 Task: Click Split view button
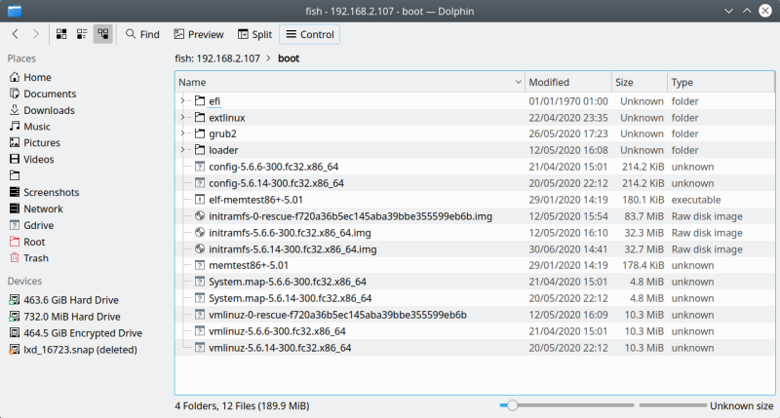click(253, 34)
